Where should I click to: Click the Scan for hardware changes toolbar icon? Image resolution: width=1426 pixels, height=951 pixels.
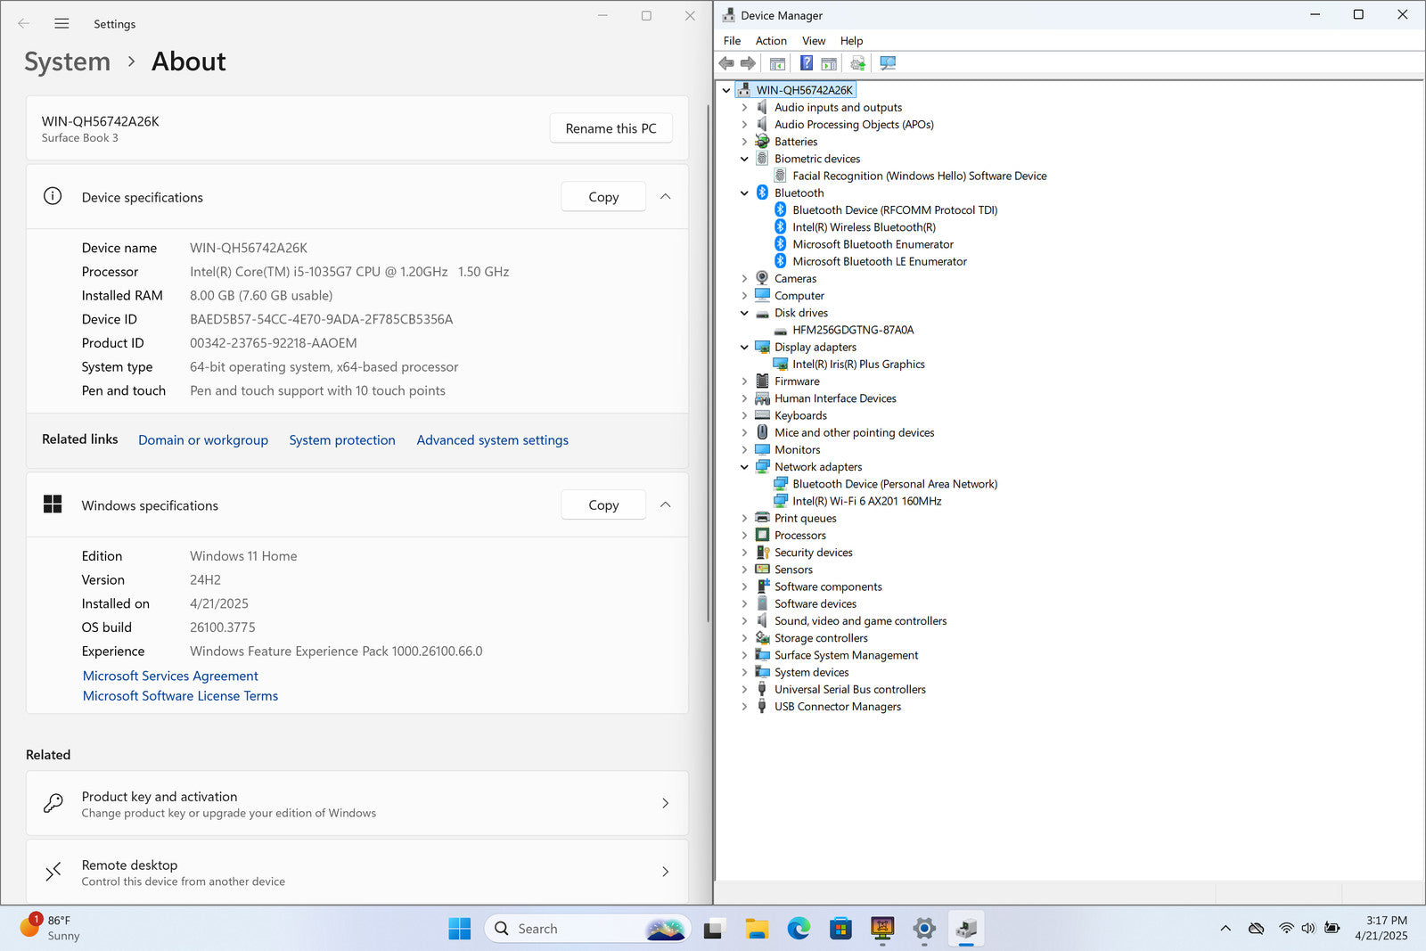[x=888, y=63]
